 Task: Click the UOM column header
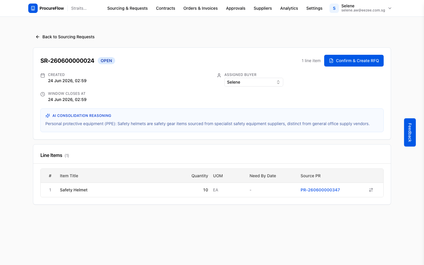tap(218, 176)
